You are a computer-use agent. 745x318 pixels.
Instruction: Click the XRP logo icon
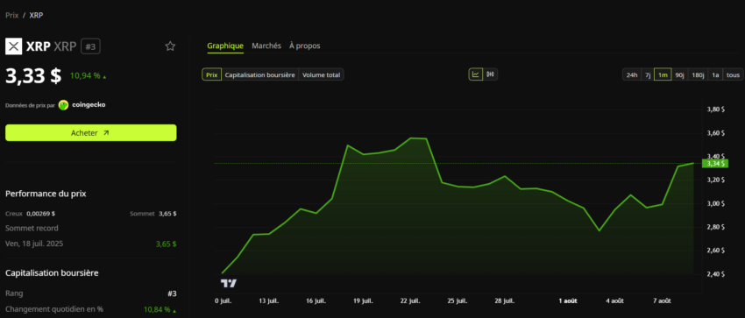[x=14, y=46]
